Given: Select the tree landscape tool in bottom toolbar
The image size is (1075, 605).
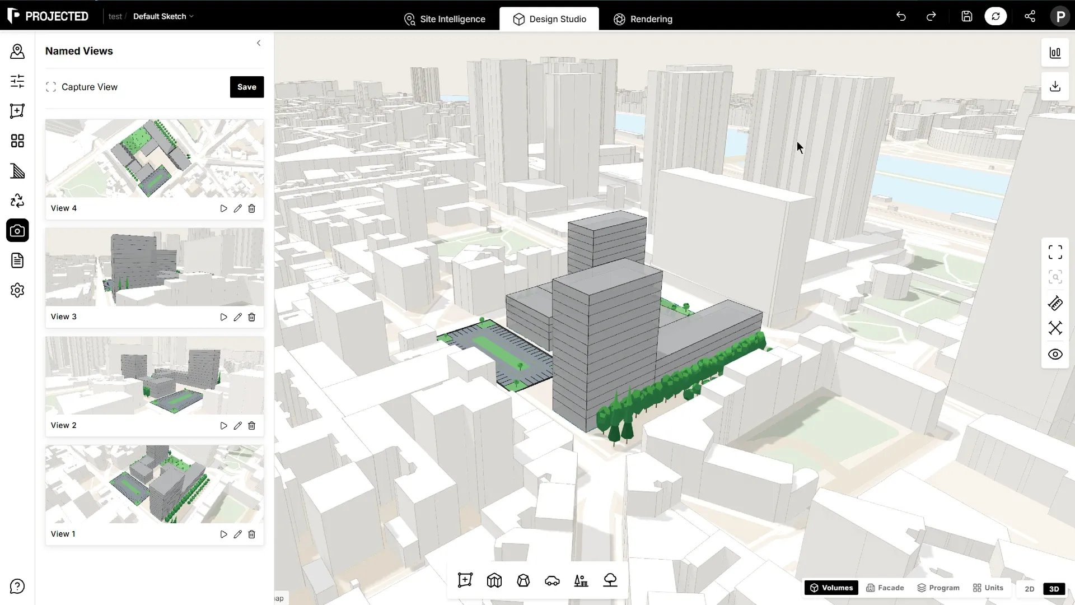Looking at the screenshot, I should coord(610,580).
